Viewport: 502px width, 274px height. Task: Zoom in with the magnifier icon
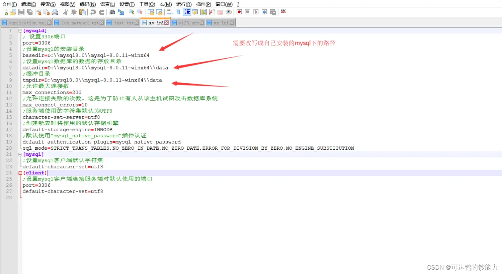click(x=132, y=12)
